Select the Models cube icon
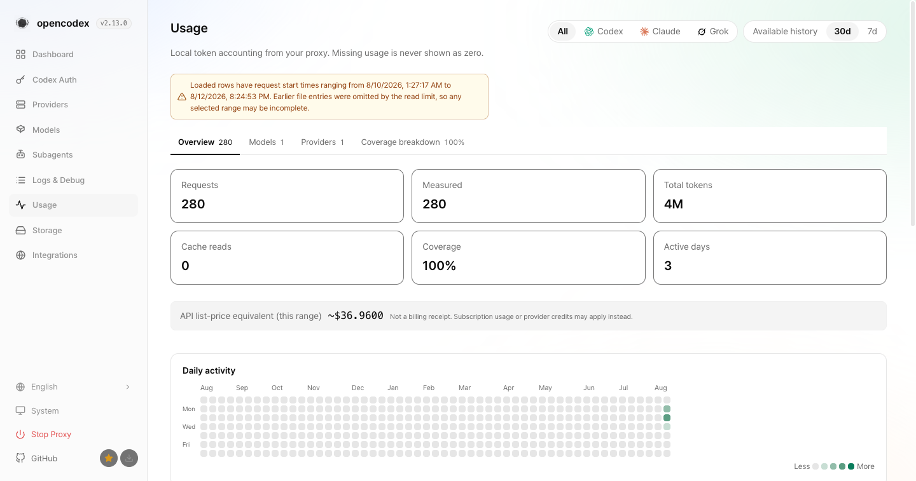916x481 pixels. coord(20,130)
